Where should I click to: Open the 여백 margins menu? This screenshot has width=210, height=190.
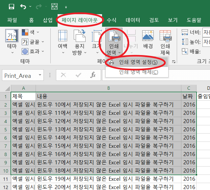tap(63, 42)
